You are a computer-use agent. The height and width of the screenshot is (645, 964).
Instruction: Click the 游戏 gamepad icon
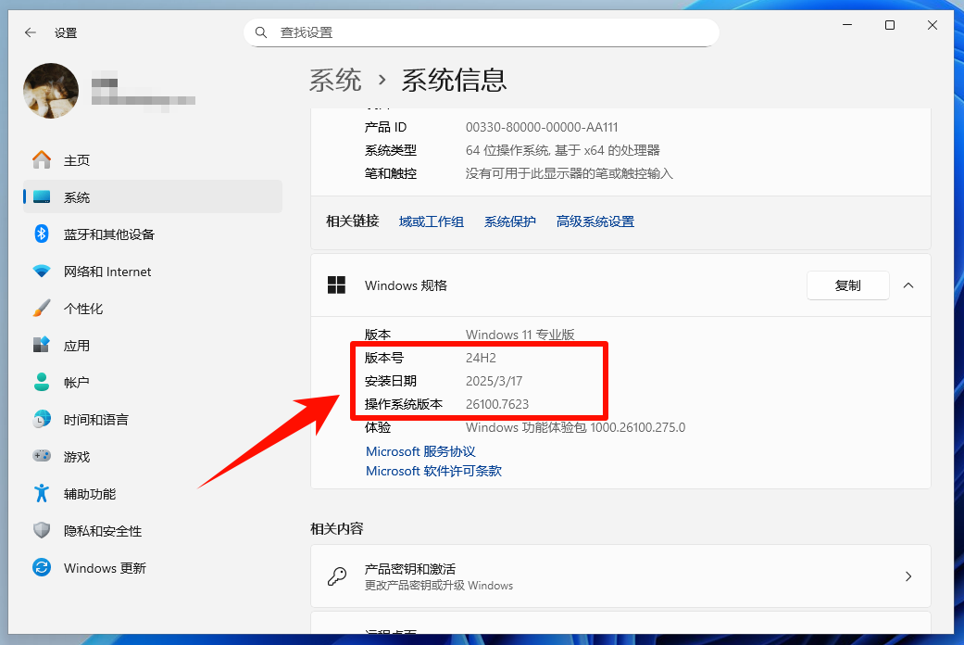click(41, 456)
